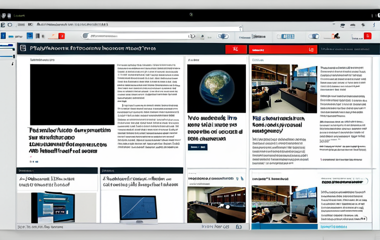
Task: Click the laptop with chart thumbnail
Action: [138, 209]
